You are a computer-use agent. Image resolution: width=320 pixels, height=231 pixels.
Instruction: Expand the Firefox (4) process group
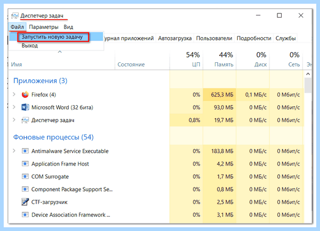14,94
